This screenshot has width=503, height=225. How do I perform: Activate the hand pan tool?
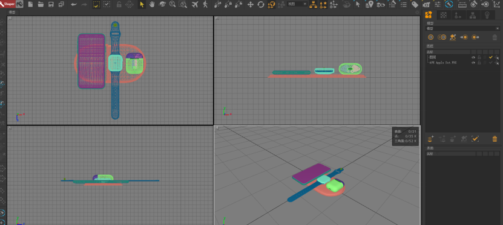pos(152,4)
